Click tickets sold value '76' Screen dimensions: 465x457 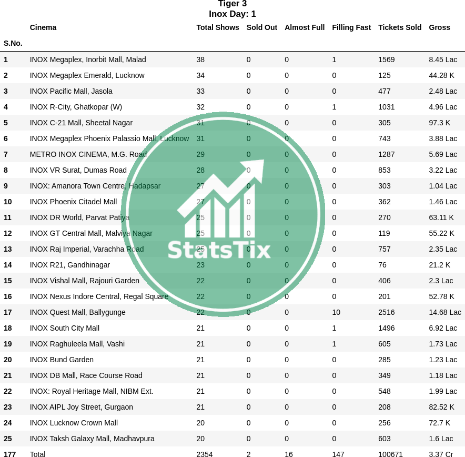[x=382, y=265]
